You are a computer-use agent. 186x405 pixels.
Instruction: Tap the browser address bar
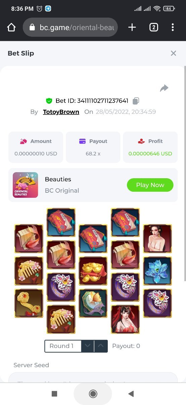pos(70,27)
